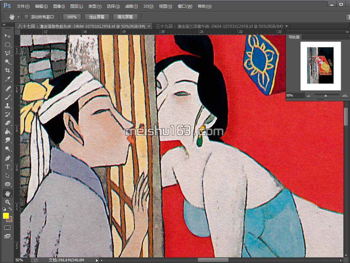Switch to 三十九回 document tab
The image size is (350, 263).
coord(219,26)
